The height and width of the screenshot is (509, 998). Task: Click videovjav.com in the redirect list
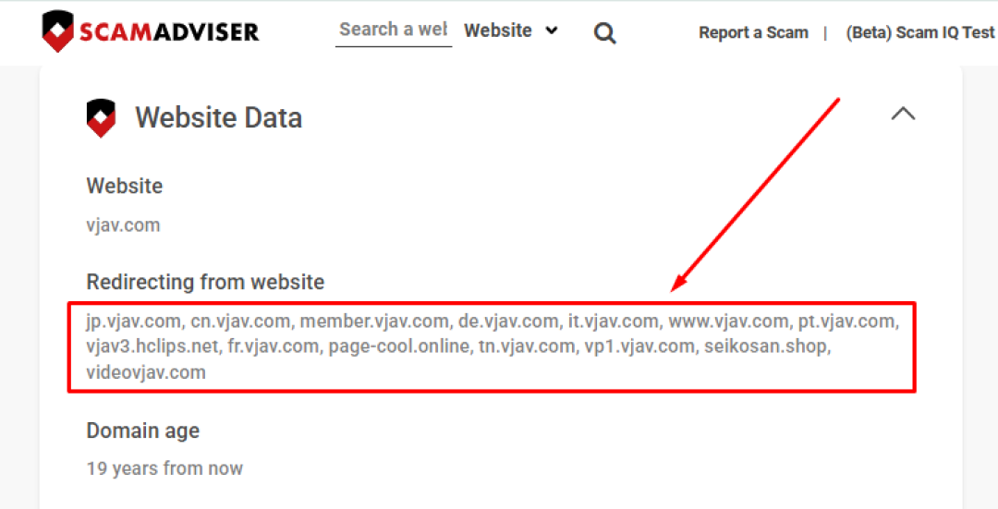coord(146,372)
